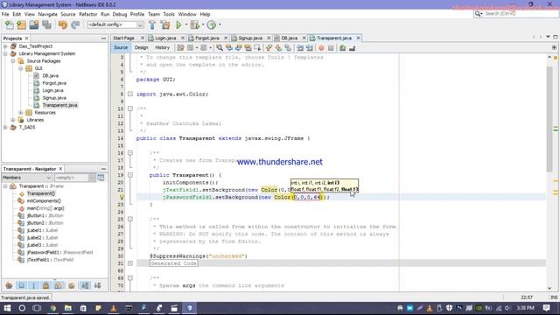Select Source view button

(x=121, y=47)
